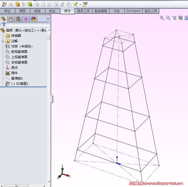Select the 焊件 tab
The image size is (188, 187).
coord(67,11)
